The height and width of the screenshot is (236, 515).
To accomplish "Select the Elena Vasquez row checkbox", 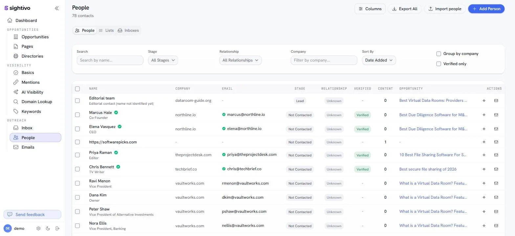I will pyautogui.click(x=78, y=129).
